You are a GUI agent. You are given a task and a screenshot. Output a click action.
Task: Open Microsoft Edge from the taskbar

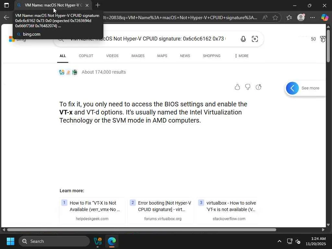[x=112, y=241]
